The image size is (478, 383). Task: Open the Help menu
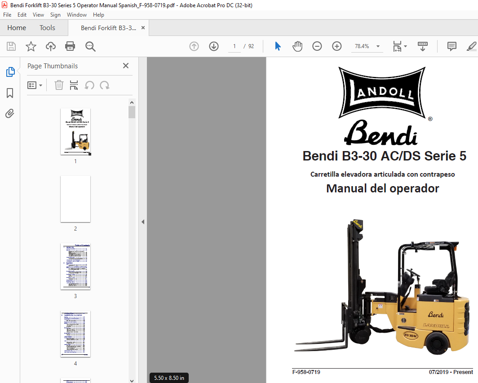click(x=98, y=15)
